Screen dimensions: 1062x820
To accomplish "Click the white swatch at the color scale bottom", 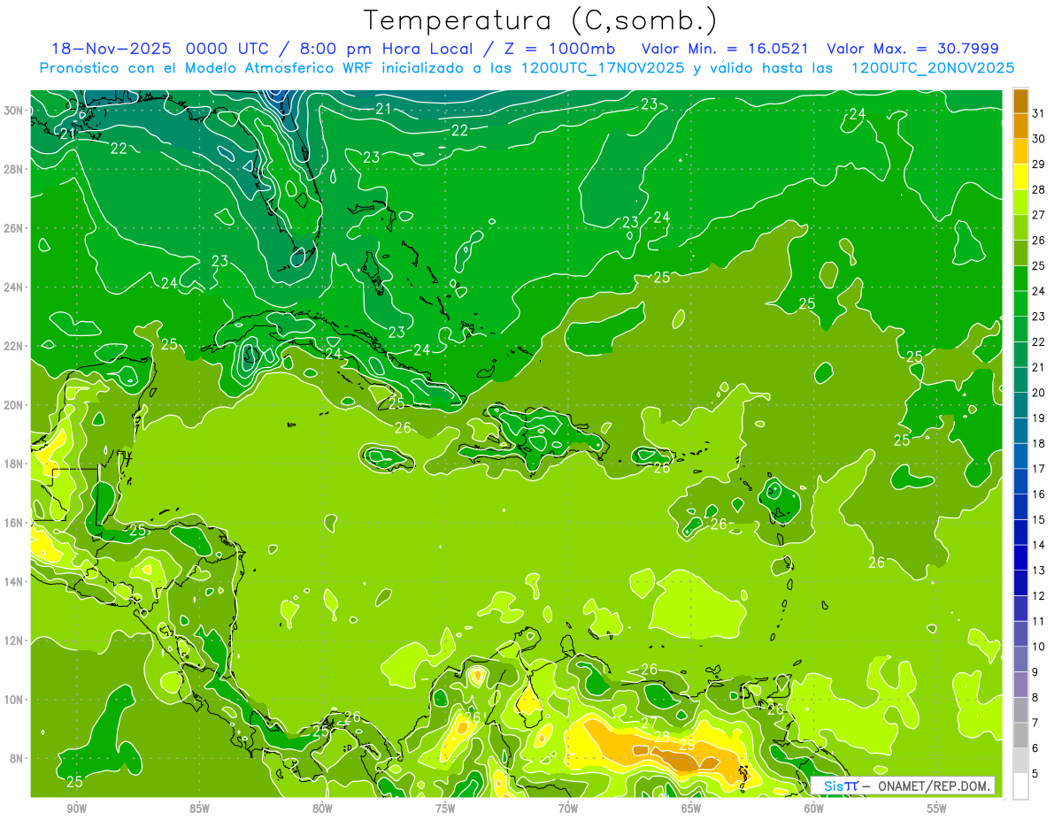I will pyautogui.click(x=1020, y=786).
